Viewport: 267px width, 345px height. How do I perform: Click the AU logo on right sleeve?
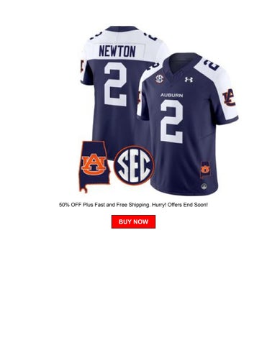(229, 97)
